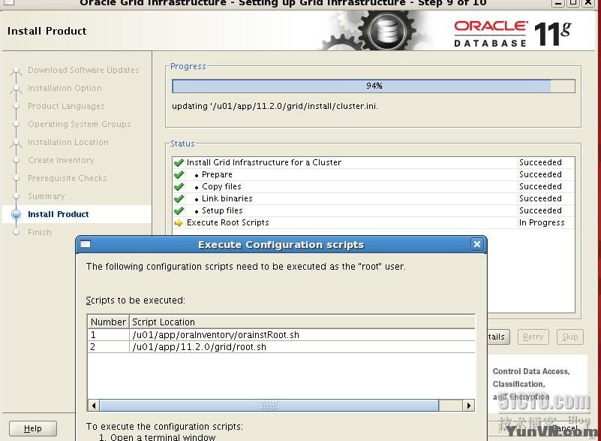Screen dimensions: 601x441
Task: Click the Help button
Action: (x=33, y=428)
